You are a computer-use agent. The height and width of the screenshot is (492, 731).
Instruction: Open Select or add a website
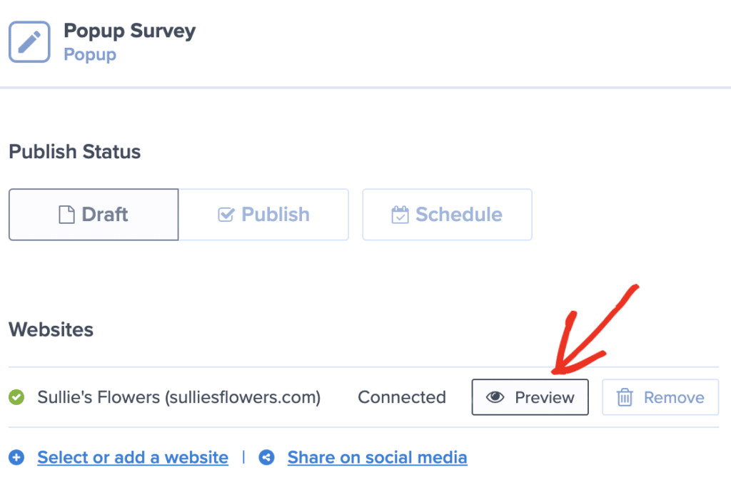tap(132, 457)
